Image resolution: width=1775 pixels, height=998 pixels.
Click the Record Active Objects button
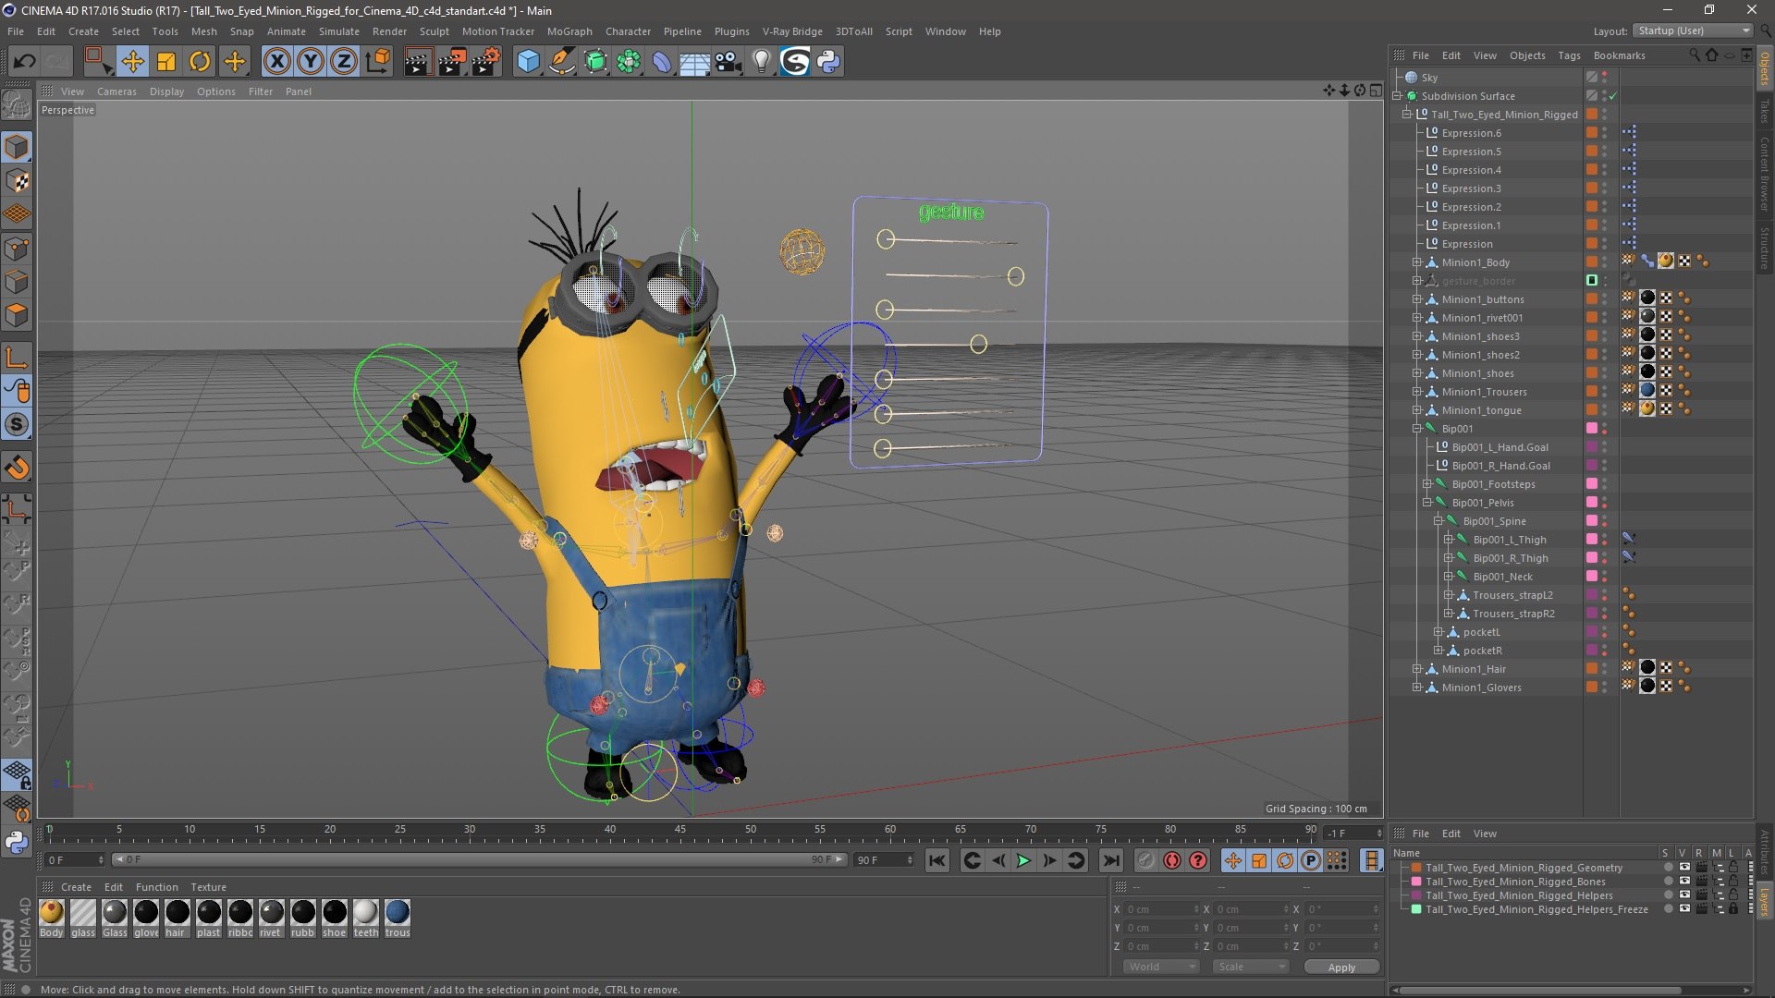pos(1146,860)
